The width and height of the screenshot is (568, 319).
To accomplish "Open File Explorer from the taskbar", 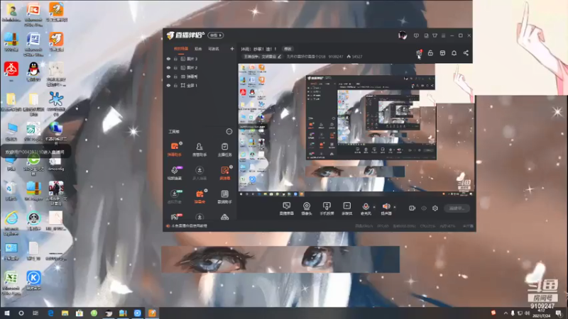I will tap(65, 313).
